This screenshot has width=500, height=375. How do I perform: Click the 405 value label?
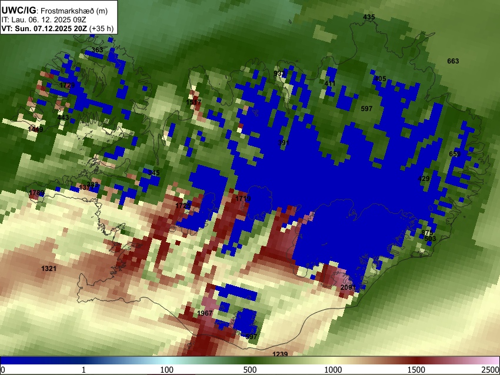tap(380, 78)
